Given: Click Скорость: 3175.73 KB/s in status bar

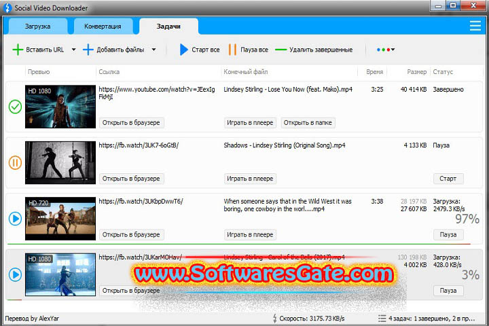Looking at the screenshot, I should tap(312, 319).
